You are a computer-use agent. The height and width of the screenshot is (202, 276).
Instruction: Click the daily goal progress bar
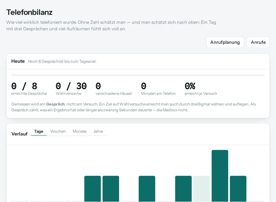[x=138, y=75]
